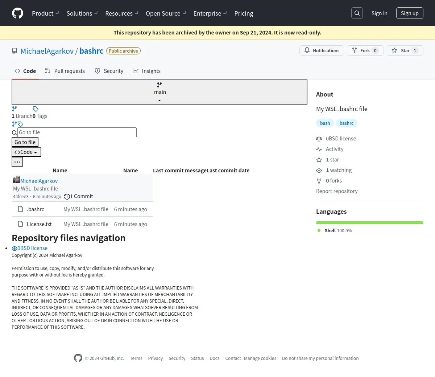
Task: Open the Insights tab
Action: coord(146,71)
